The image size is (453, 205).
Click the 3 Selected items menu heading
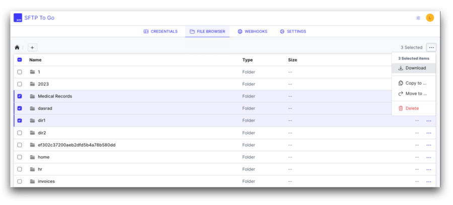click(x=414, y=58)
